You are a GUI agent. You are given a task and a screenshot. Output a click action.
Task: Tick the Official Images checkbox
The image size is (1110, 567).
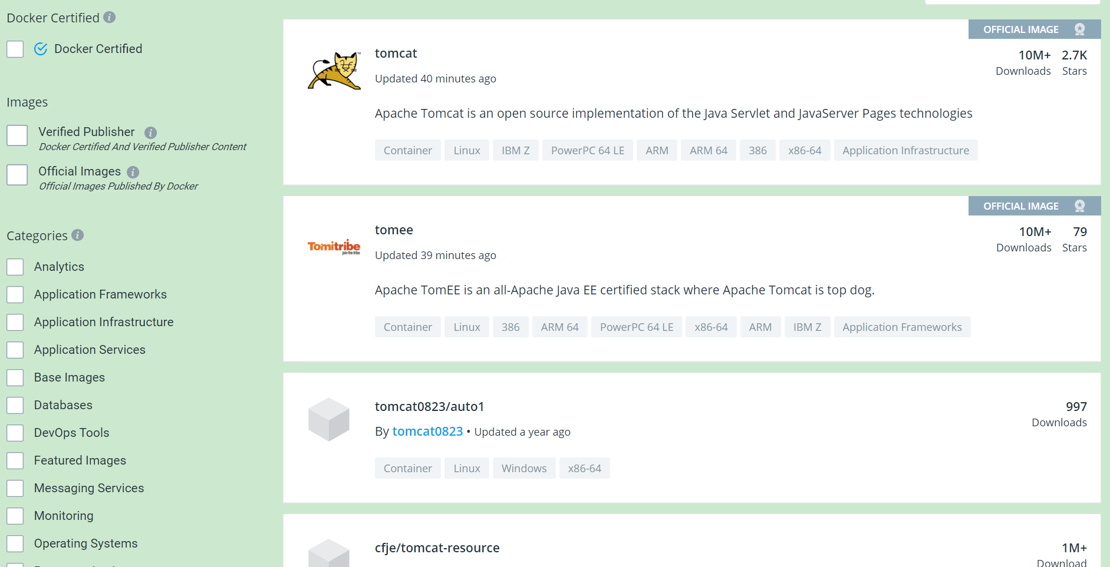[17, 175]
